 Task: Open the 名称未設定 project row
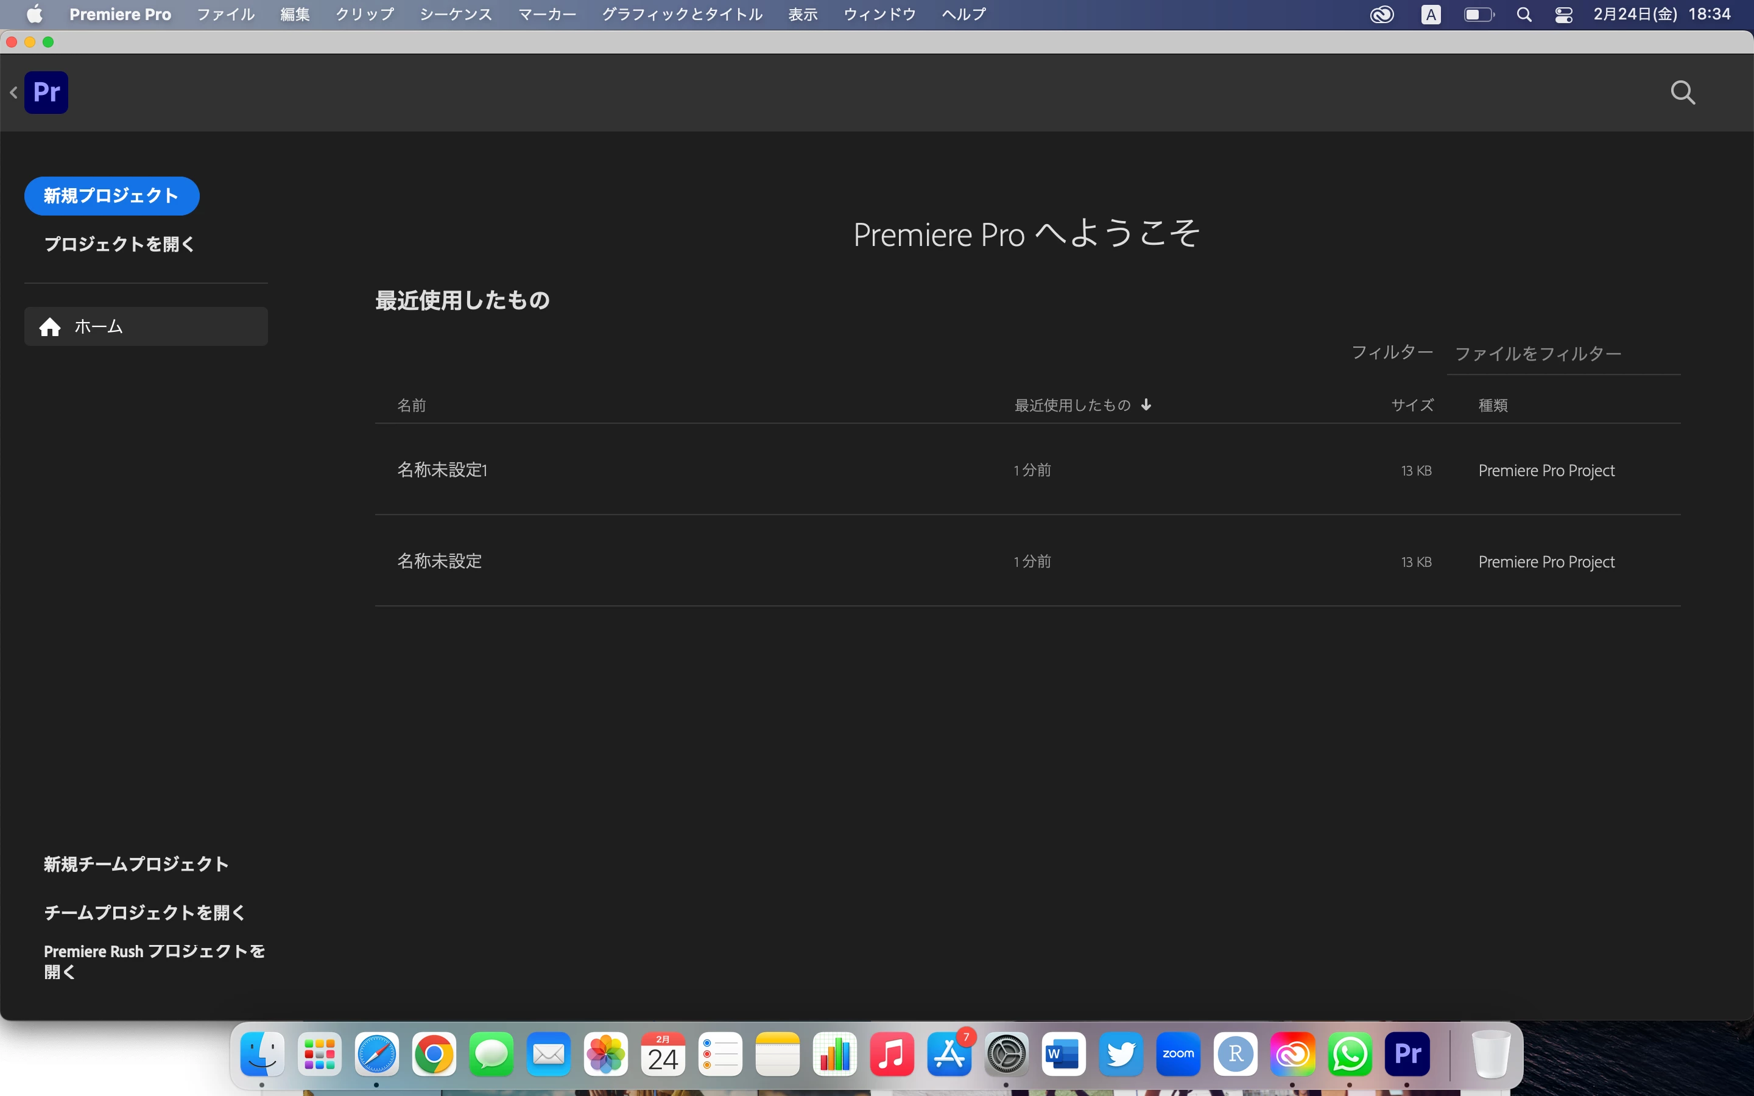click(439, 561)
